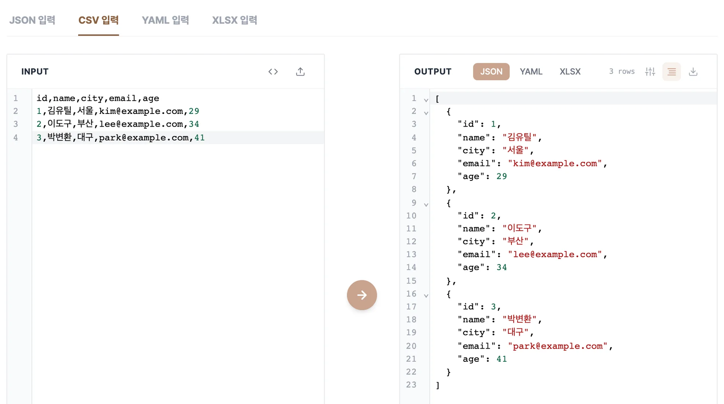Viewport: 724px width, 404px height.
Task: Open the XLSX 입력 tab
Action: click(235, 20)
